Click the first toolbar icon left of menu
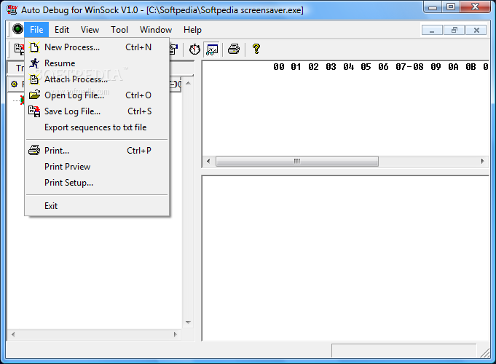This screenshot has height=364, width=496. (19, 50)
